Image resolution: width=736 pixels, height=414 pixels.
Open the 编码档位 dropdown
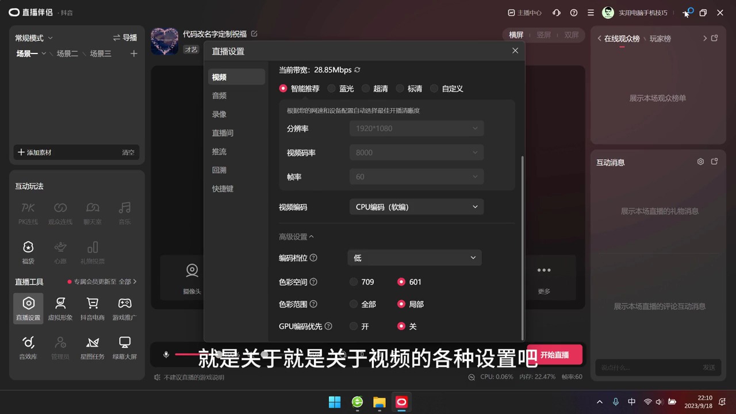(x=415, y=258)
